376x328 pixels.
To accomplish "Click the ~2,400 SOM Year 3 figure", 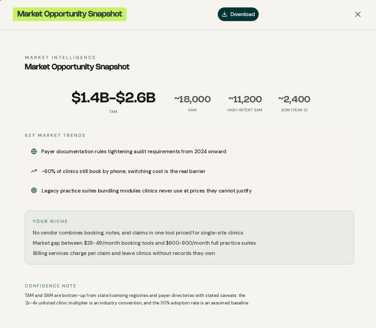I will pyautogui.click(x=294, y=99).
